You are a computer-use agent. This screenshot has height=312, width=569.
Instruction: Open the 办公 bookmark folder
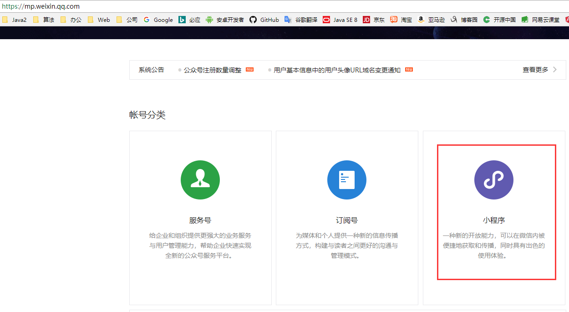click(x=71, y=20)
